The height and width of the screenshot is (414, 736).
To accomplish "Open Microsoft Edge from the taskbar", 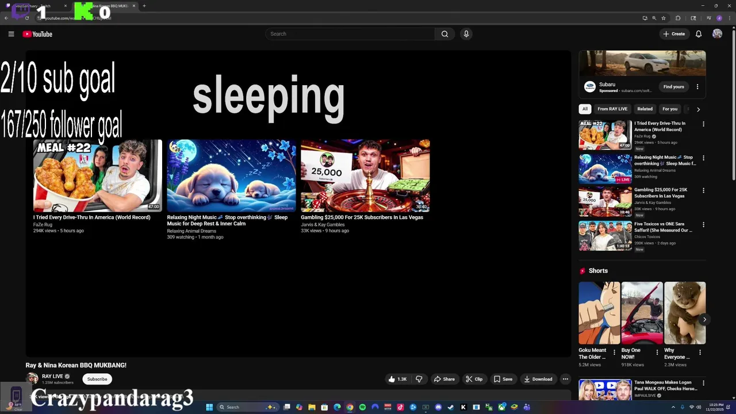I will pos(337,407).
